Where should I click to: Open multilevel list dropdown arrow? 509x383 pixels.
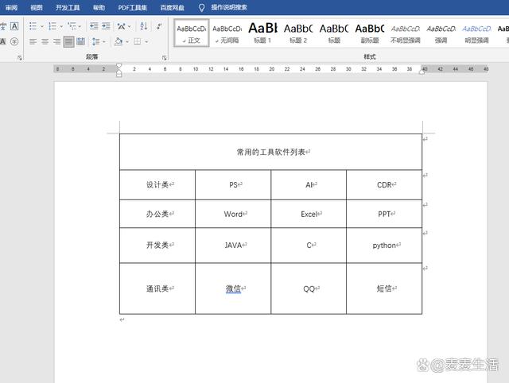point(80,26)
